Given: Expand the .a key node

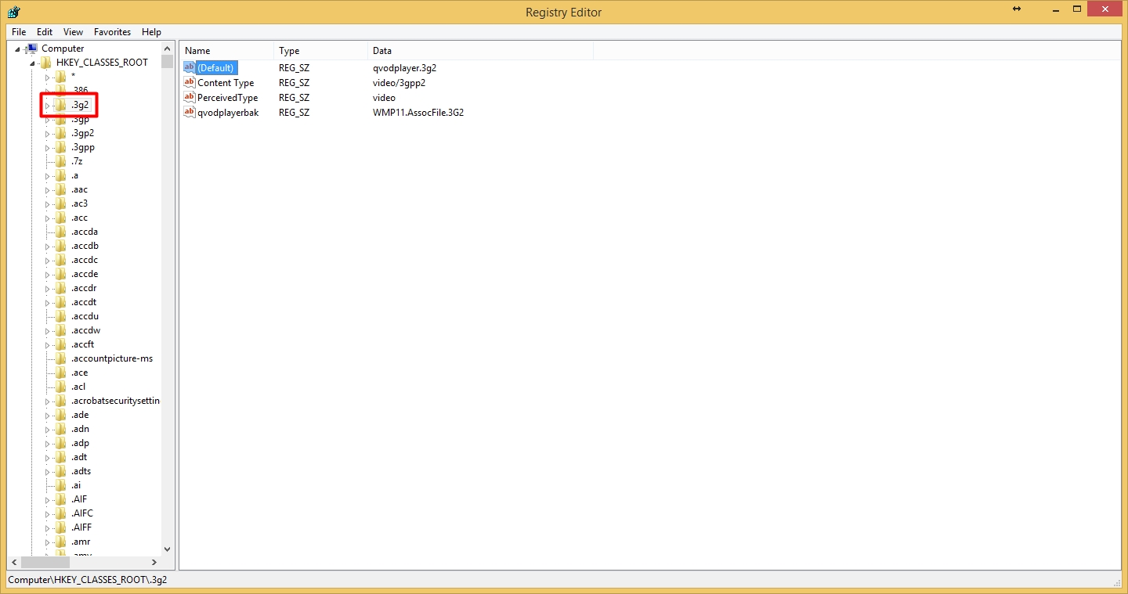Looking at the screenshot, I should pos(47,175).
